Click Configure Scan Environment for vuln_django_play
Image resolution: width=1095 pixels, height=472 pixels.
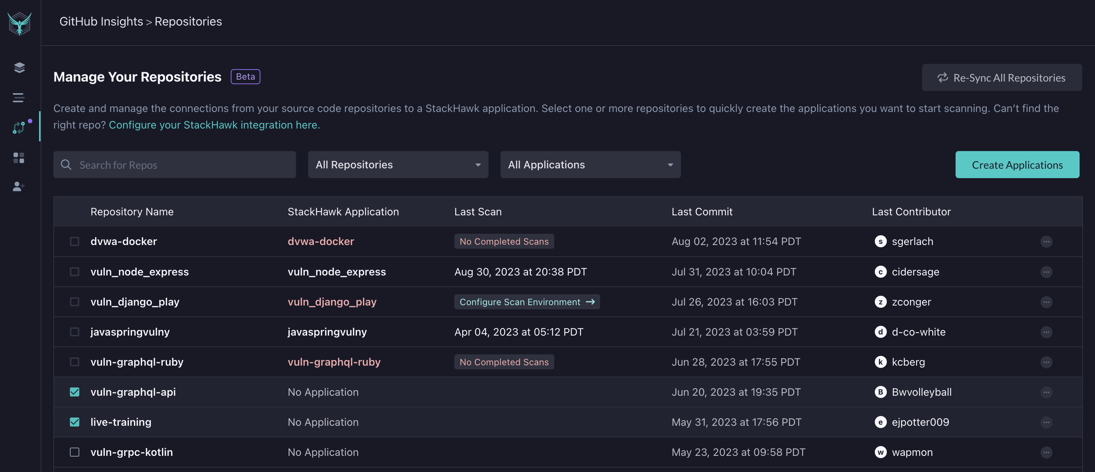[x=527, y=301]
